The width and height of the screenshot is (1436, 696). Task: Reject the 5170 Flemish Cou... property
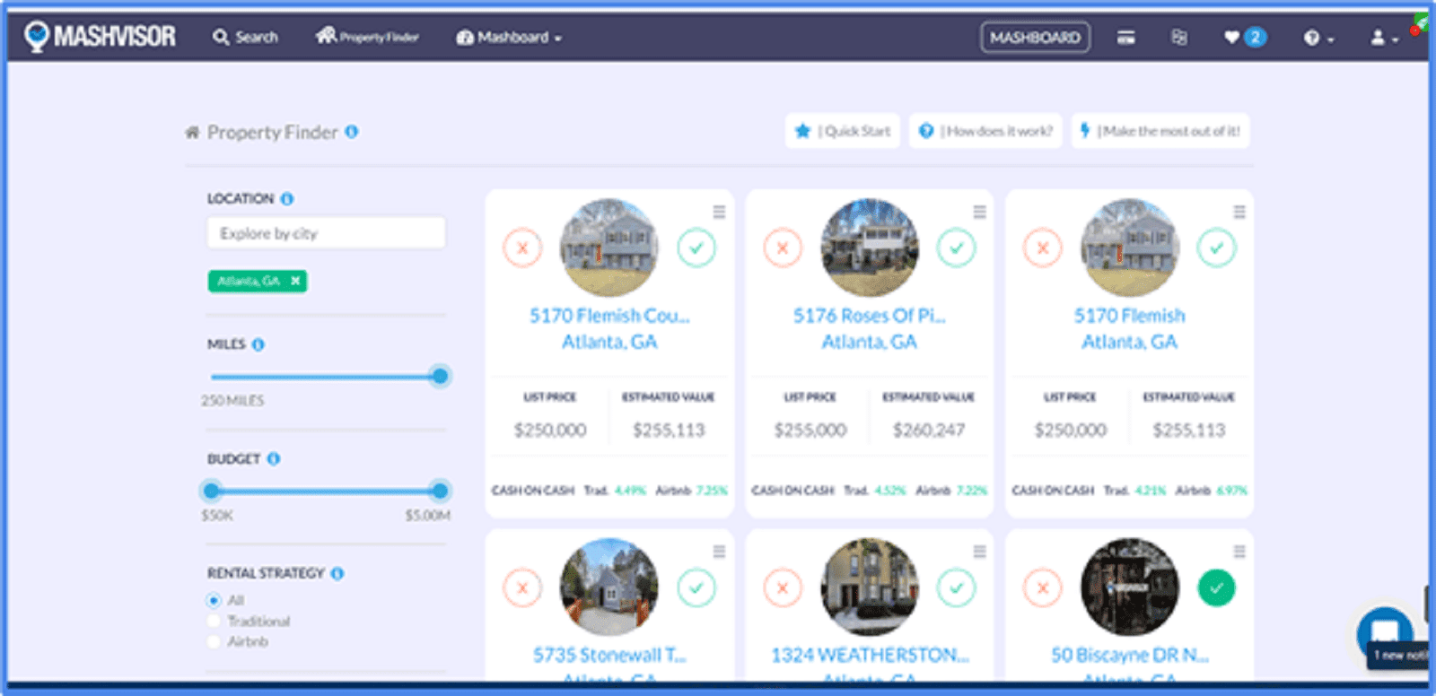click(x=522, y=248)
